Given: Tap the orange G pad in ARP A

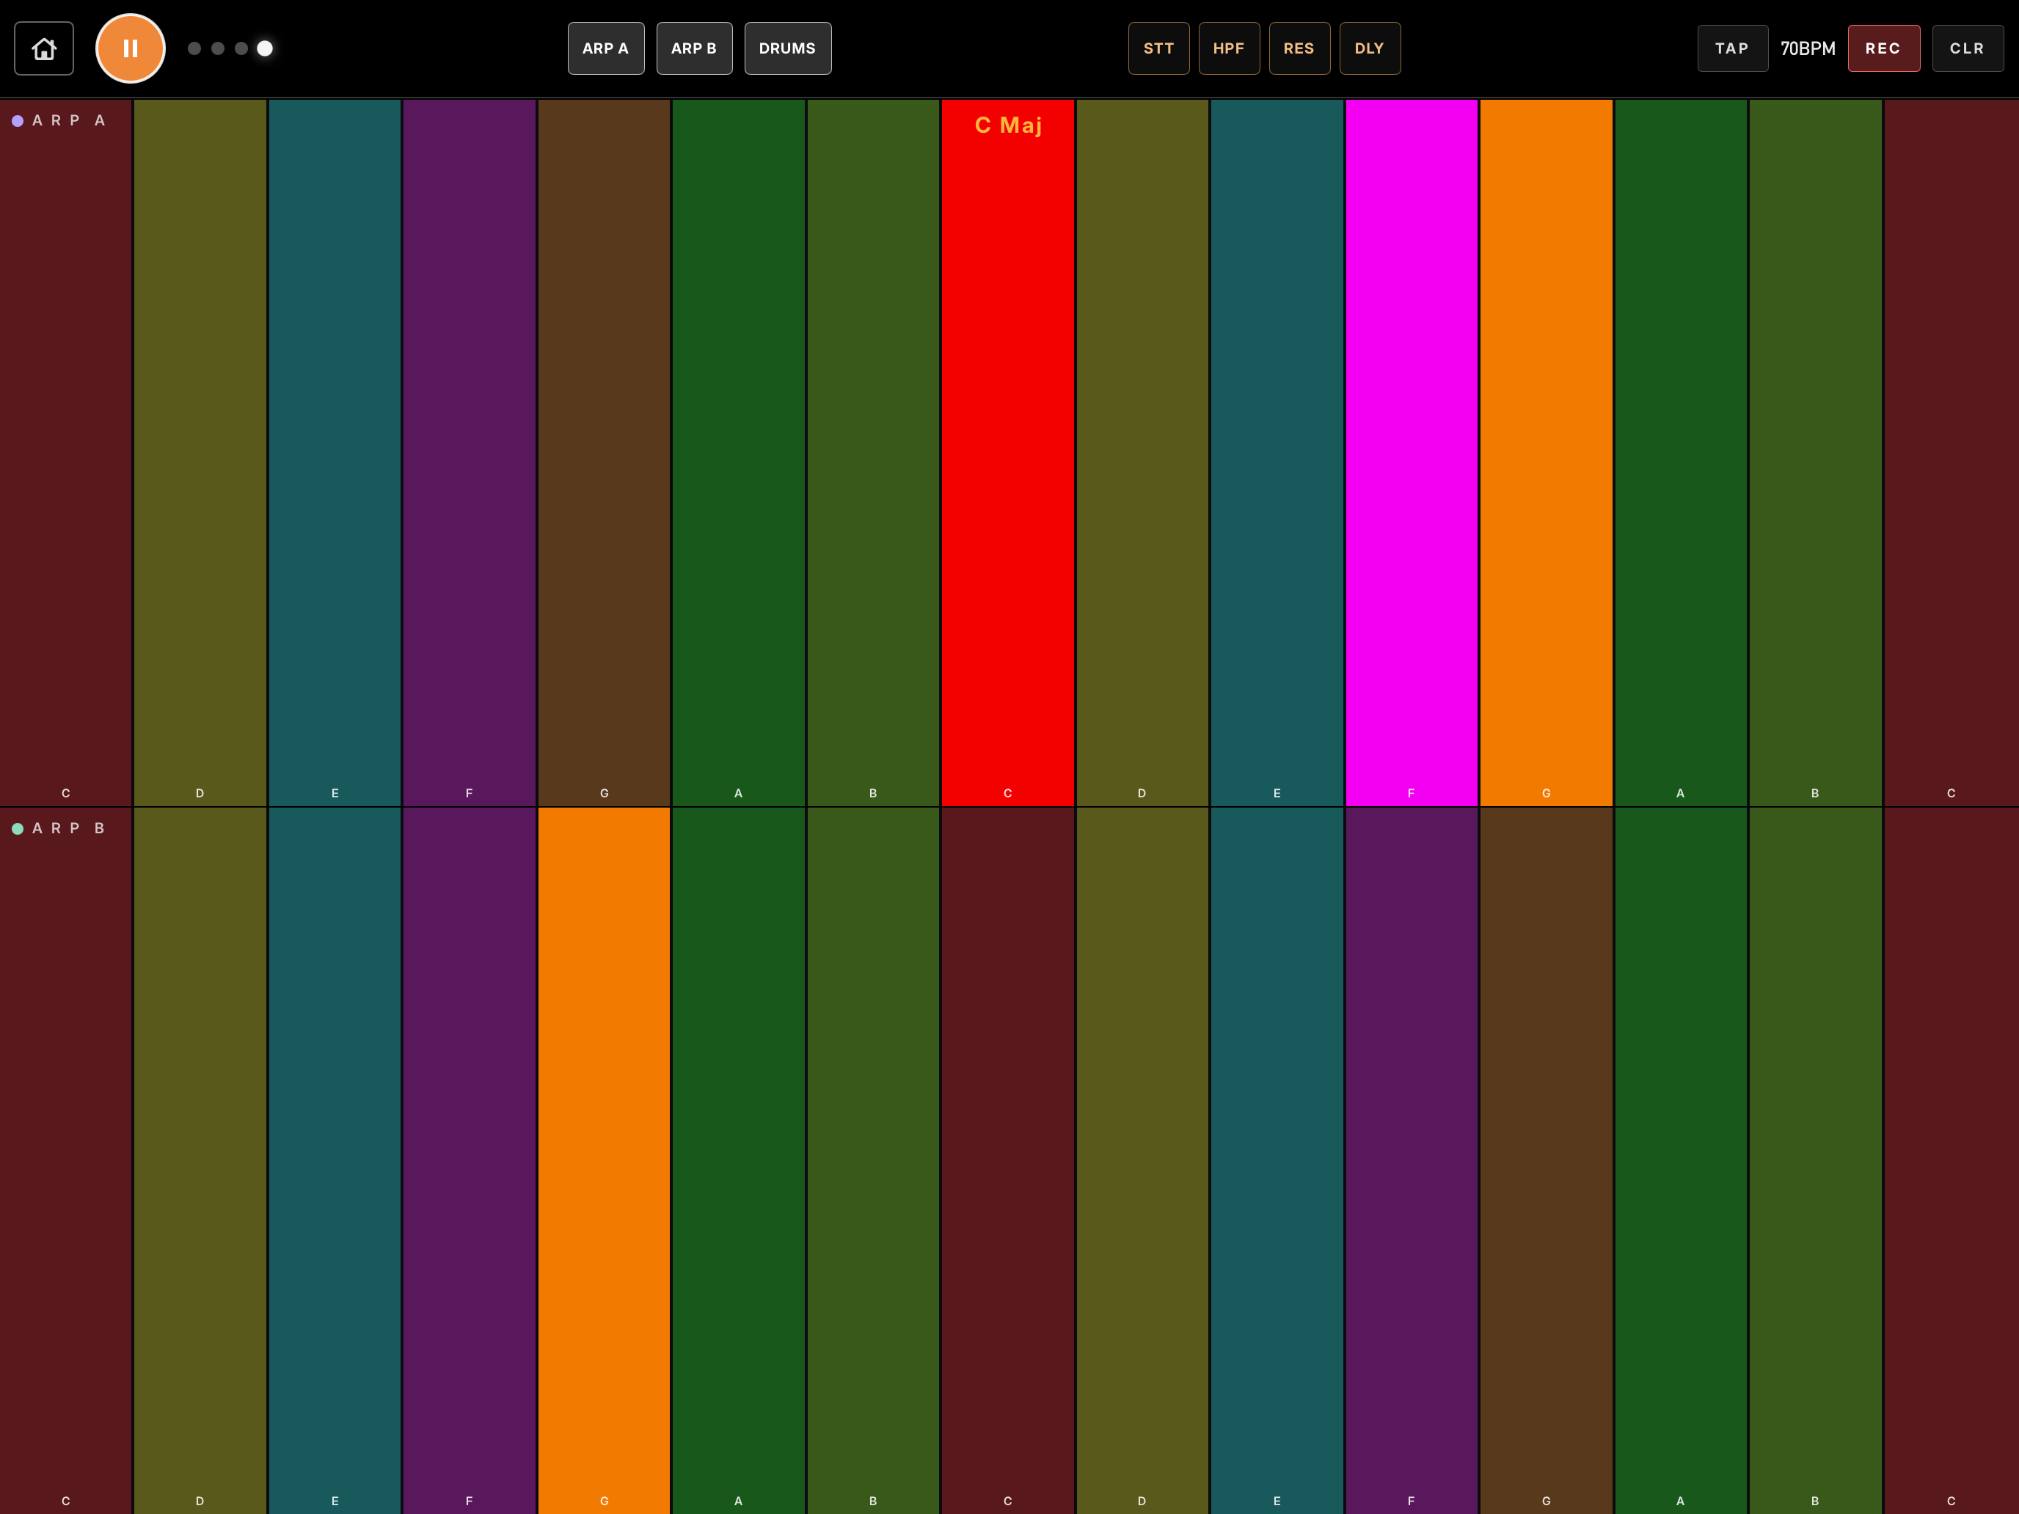Looking at the screenshot, I should 1547,453.
